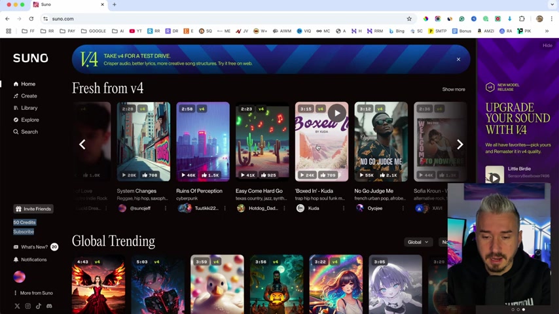Reload the suno.com page
559x314 pixels.
click(31, 19)
